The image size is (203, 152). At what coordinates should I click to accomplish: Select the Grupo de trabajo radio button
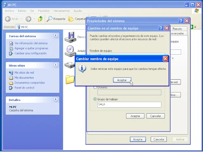tap(95, 99)
